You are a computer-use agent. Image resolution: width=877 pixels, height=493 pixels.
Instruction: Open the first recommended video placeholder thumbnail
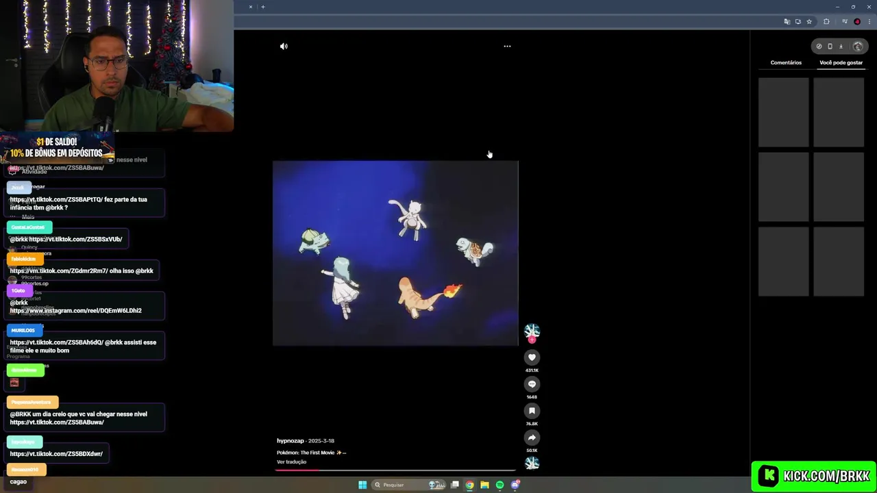pos(783,112)
